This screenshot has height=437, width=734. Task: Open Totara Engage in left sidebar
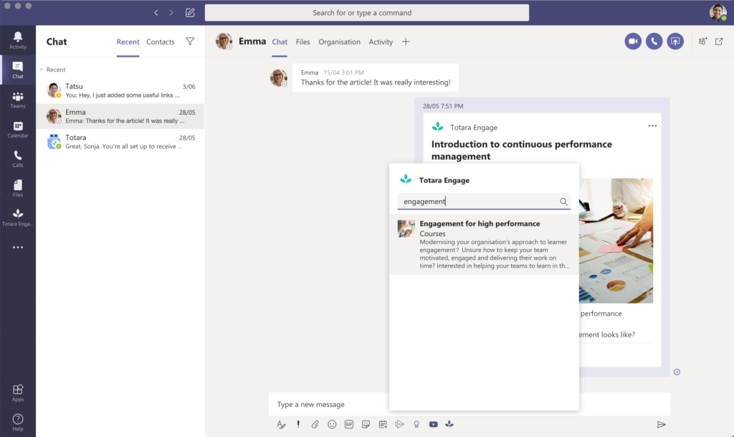click(x=18, y=217)
